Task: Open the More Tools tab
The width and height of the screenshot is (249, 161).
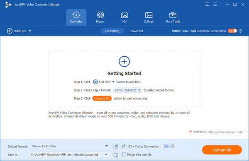Action: (x=173, y=17)
